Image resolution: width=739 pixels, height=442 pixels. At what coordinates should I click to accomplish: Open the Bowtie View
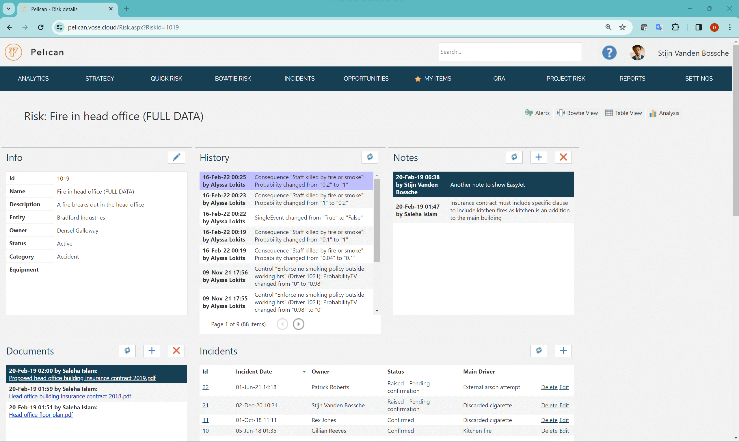[x=577, y=113]
